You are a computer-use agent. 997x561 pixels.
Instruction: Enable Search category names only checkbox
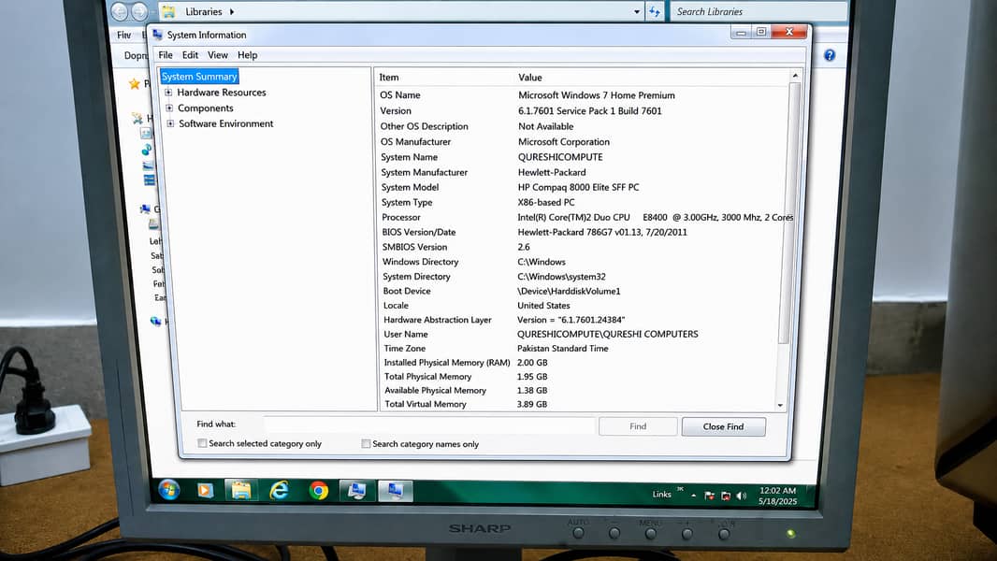[366, 443]
